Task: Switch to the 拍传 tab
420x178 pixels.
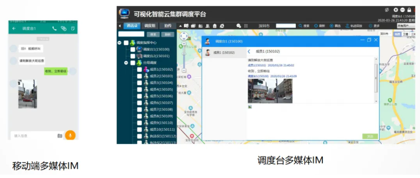Action: coord(167,26)
